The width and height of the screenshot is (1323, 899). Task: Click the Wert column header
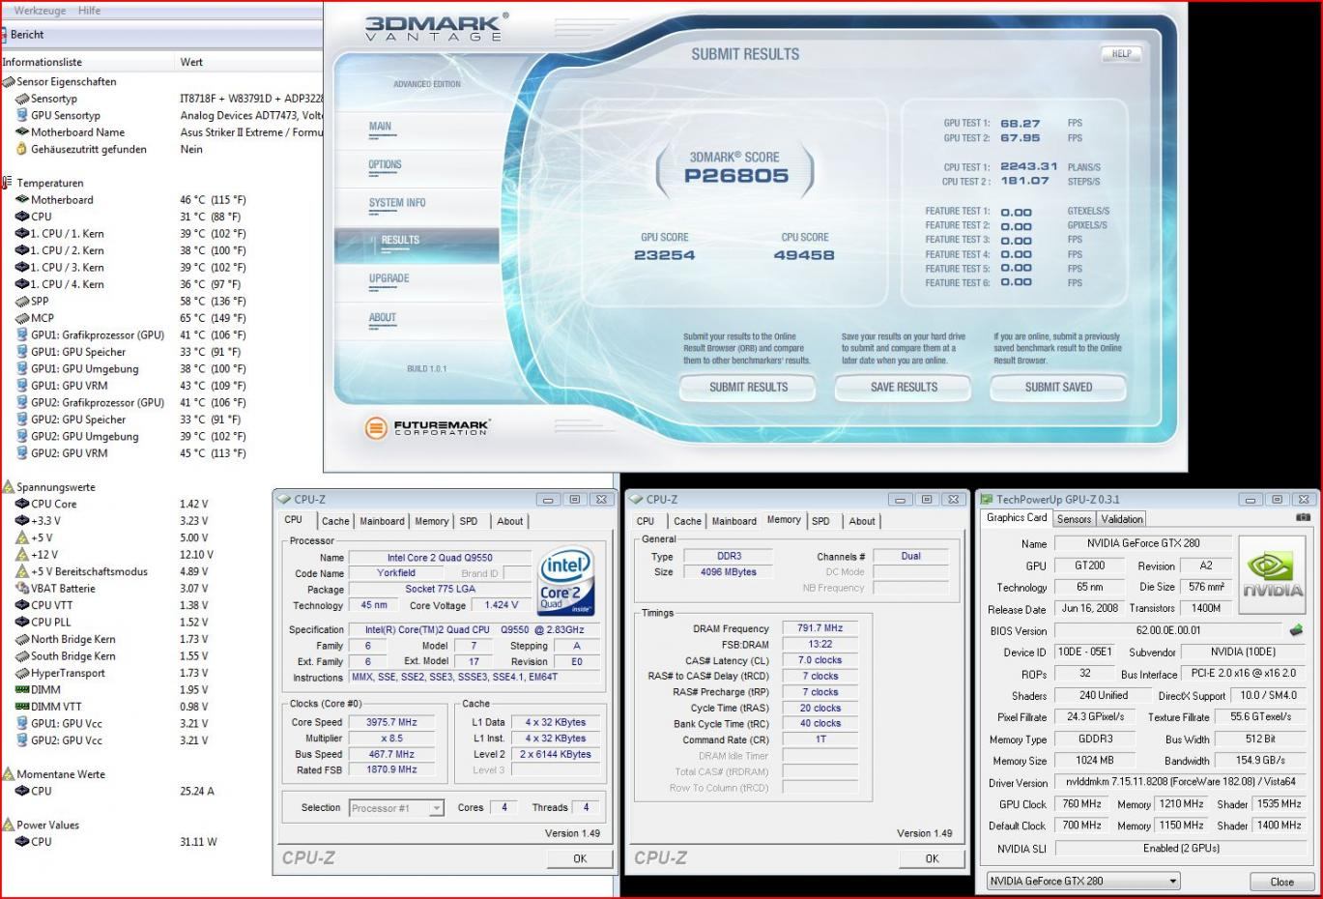pyautogui.click(x=250, y=62)
